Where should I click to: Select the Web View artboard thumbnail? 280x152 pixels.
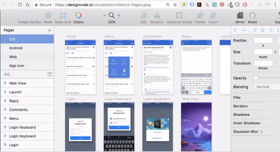[x=196, y=127]
